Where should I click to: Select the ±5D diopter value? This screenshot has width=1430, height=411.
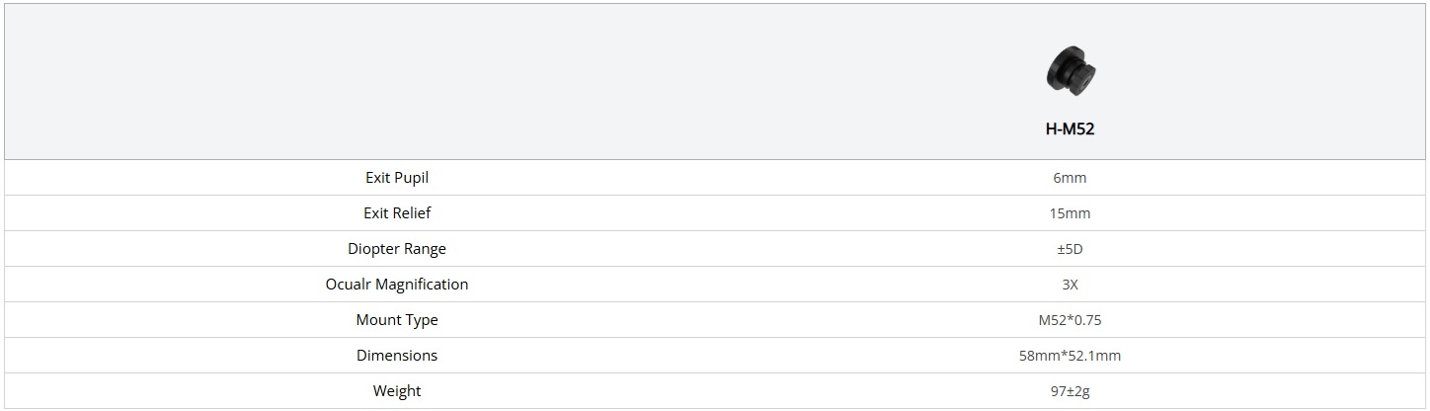1070,249
